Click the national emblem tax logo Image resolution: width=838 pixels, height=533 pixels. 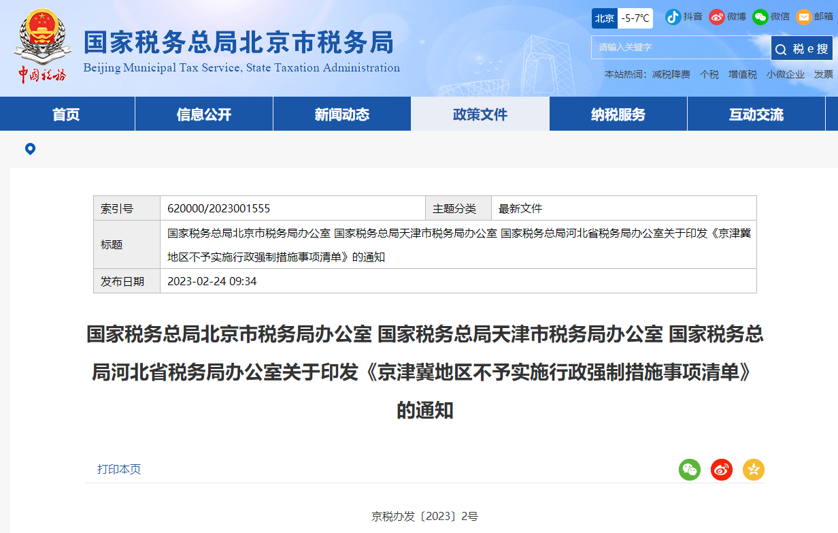[x=41, y=46]
